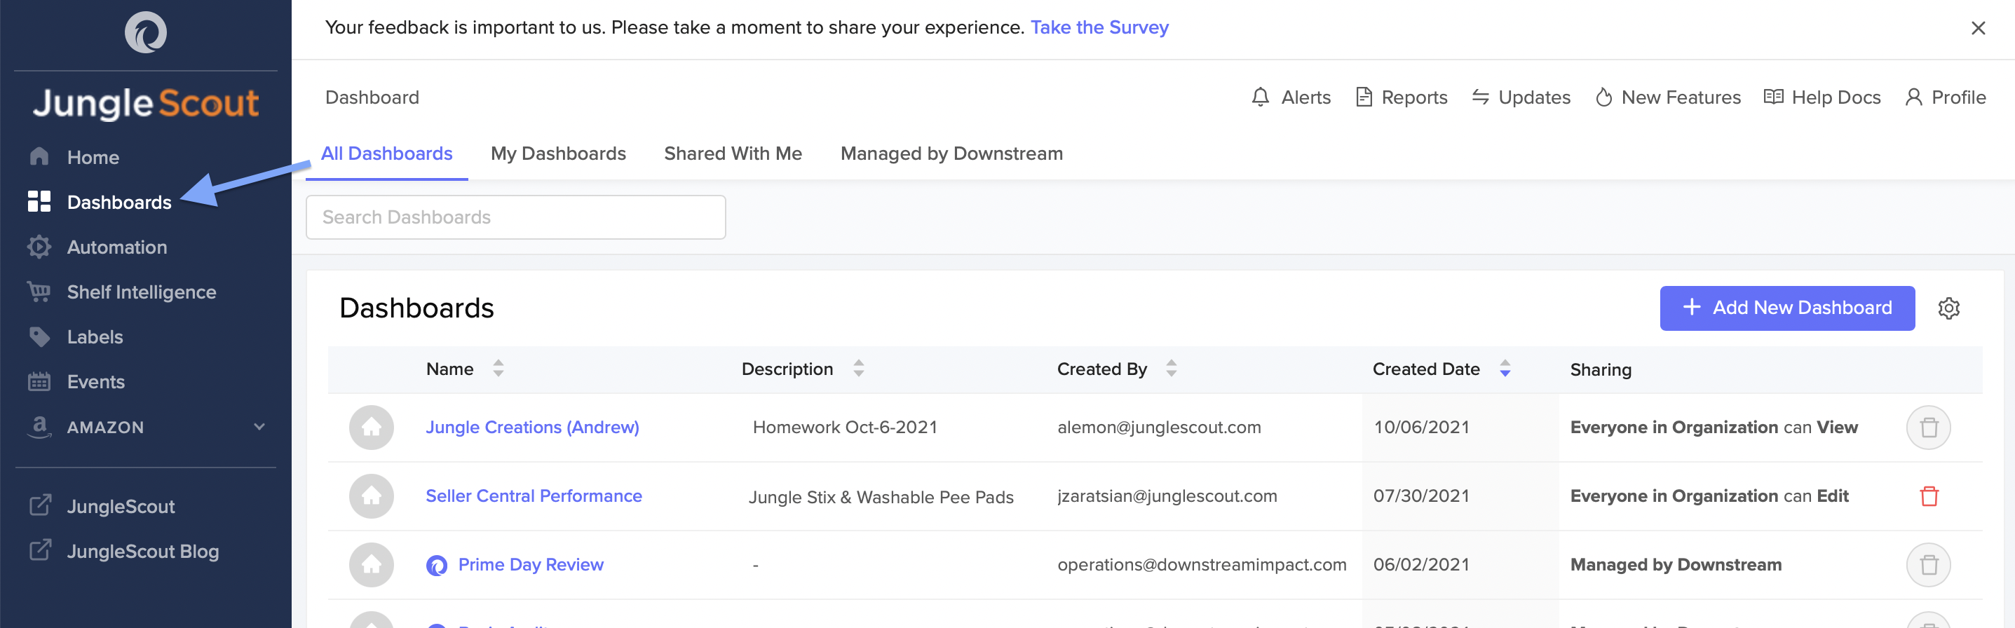Click the Shelf Intelligence cart icon
Image resolution: width=2015 pixels, height=628 pixels.
(39, 292)
